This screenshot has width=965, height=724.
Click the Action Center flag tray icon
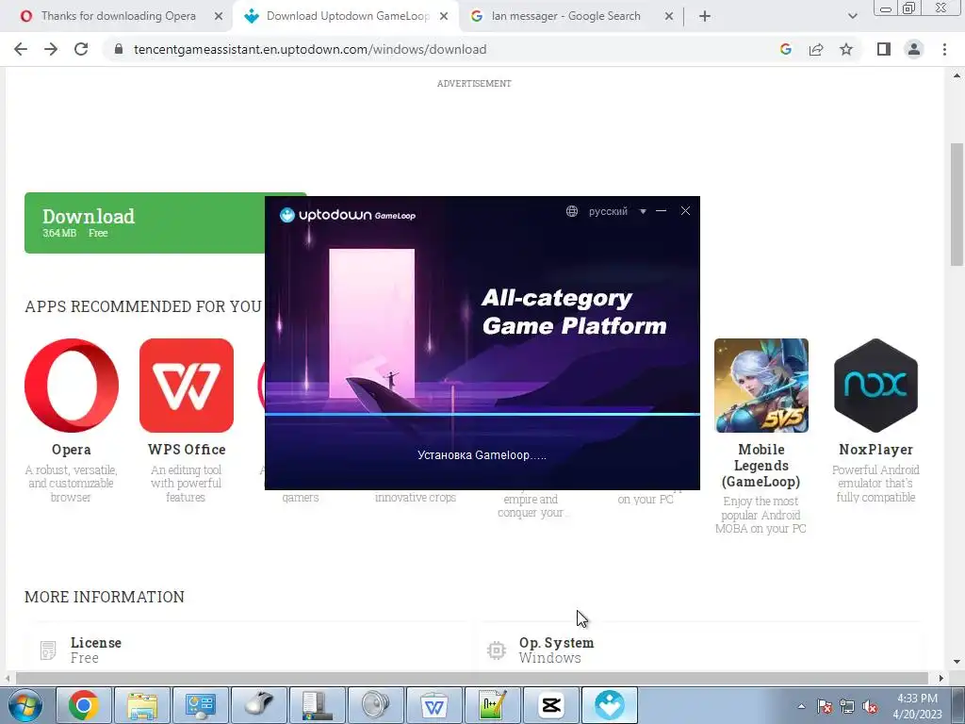[825, 706]
